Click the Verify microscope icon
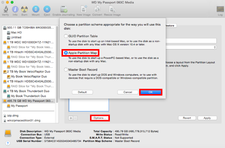Image resolution: width=225 pixels, height=148 pixels. (6, 9)
